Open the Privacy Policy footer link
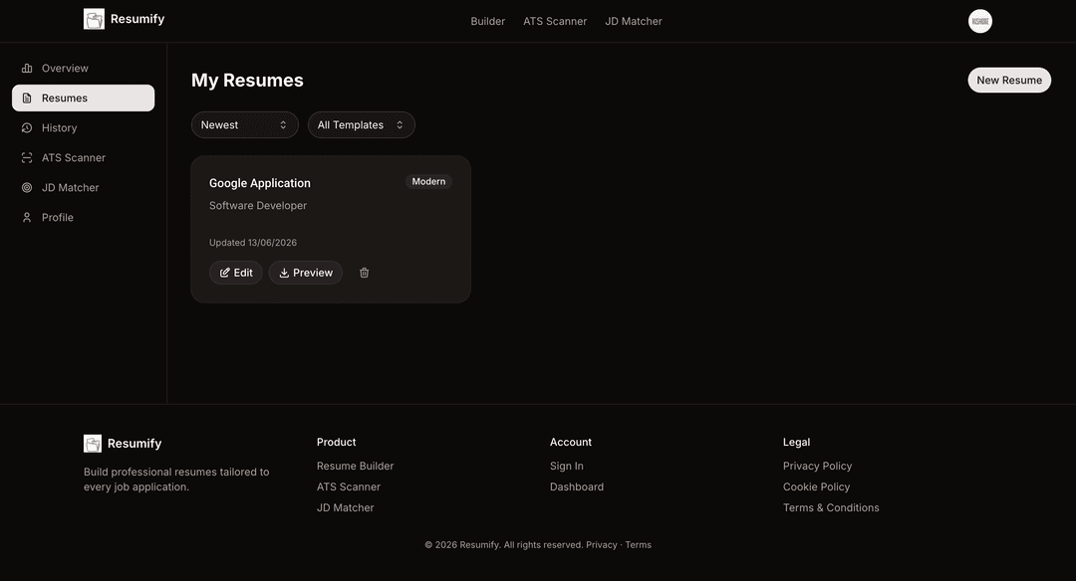Screen dimensions: 1076x581 pos(817,466)
